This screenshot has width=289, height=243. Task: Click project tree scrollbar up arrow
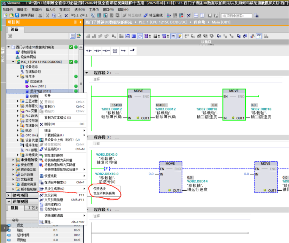click(x=81, y=47)
